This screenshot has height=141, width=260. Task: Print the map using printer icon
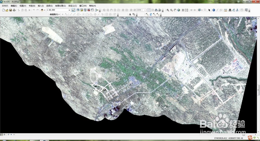(14, 10)
